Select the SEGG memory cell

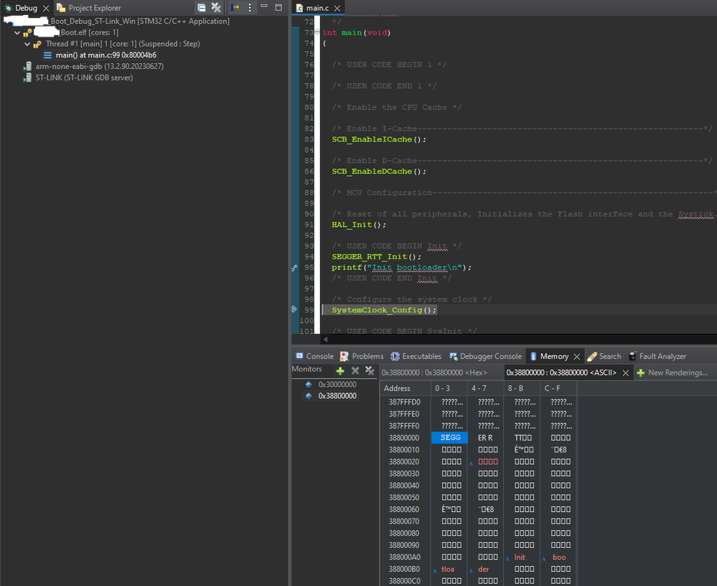450,437
